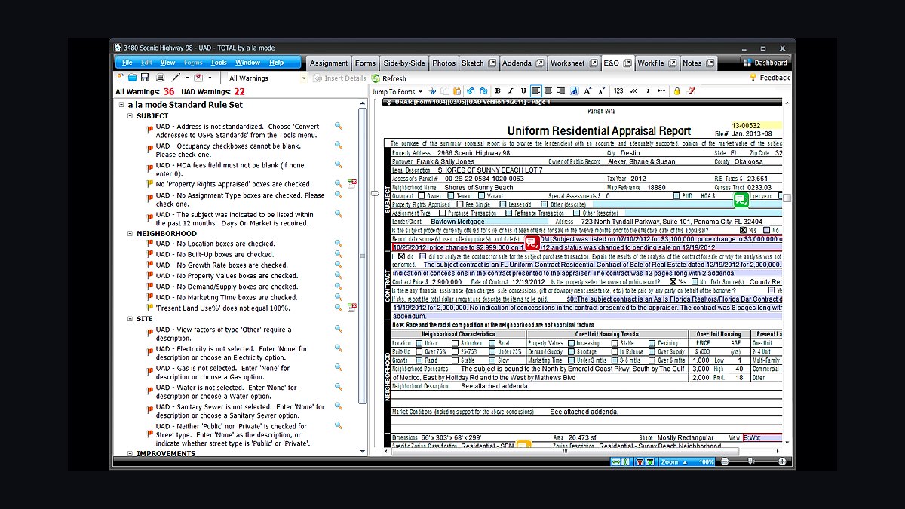
Task: Click the padlock lock field icon
Action: (x=676, y=91)
